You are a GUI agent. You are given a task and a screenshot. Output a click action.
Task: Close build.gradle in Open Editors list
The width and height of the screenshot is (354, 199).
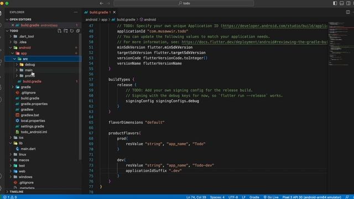tap(13, 25)
